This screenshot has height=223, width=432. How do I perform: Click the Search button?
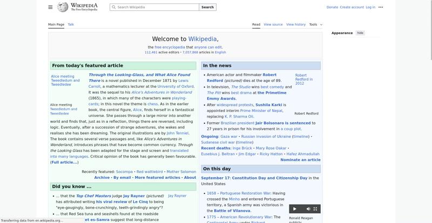[207, 7]
